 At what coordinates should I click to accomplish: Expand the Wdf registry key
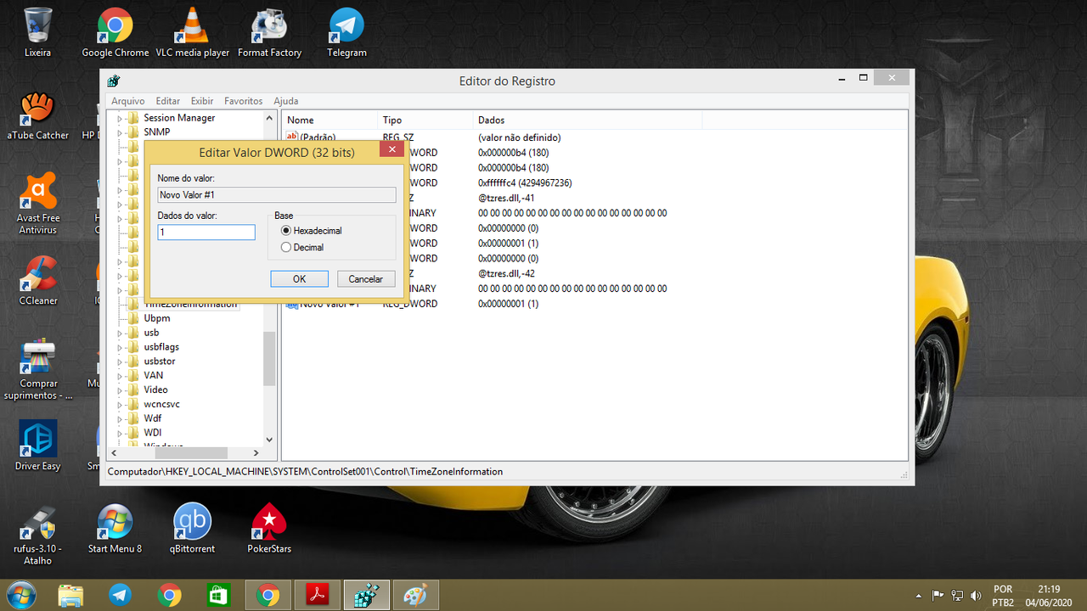pyautogui.click(x=120, y=419)
